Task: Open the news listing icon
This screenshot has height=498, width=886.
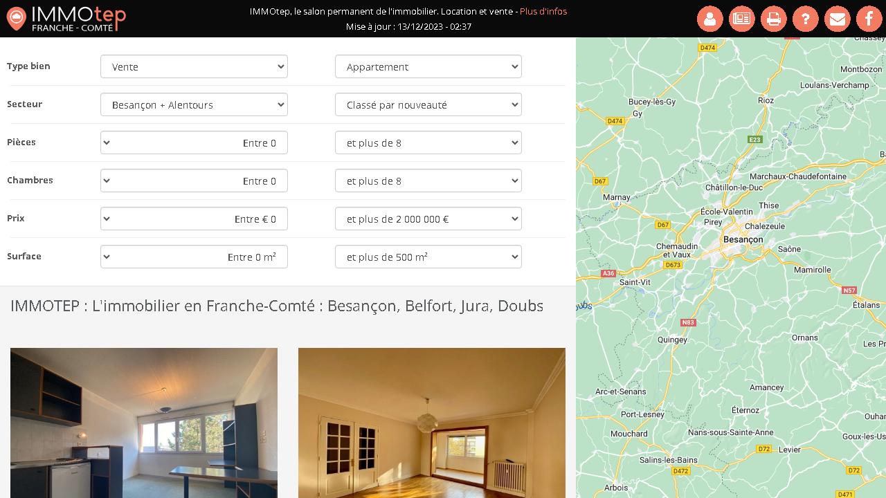Action: [742, 19]
